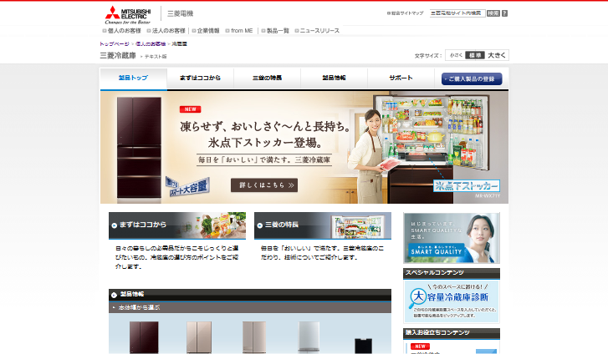Select the first beige refrigerator thumbnail

[x=199, y=337]
